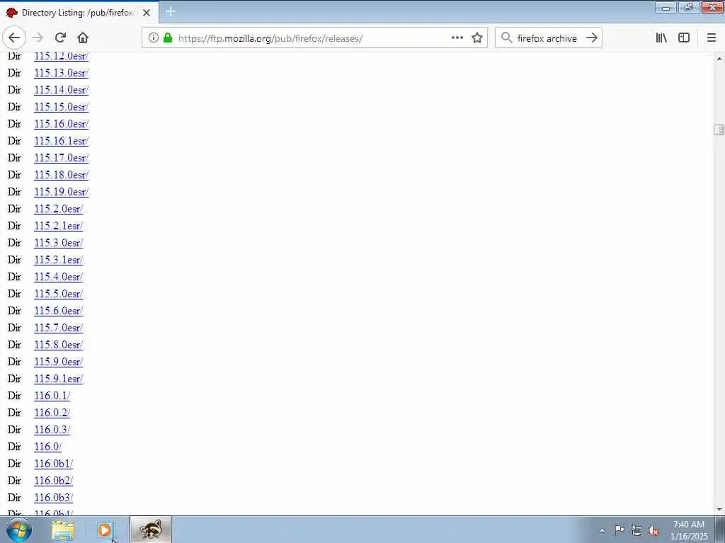Show site information icon in address bar
The height and width of the screenshot is (543, 725).
tap(154, 38)
